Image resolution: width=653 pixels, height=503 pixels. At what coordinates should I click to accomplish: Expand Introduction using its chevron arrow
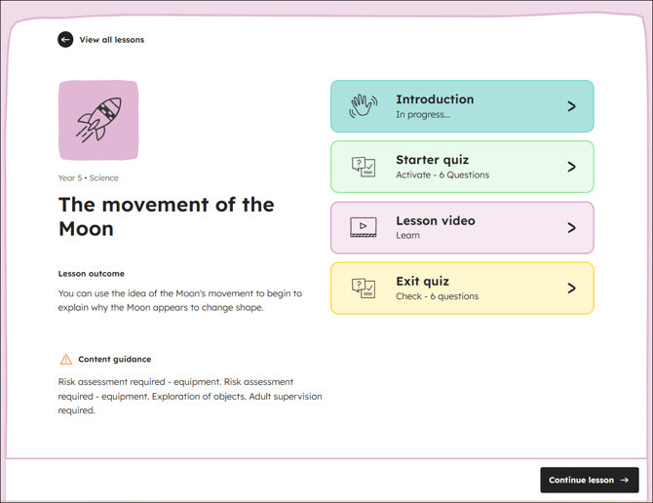point(571,106)
